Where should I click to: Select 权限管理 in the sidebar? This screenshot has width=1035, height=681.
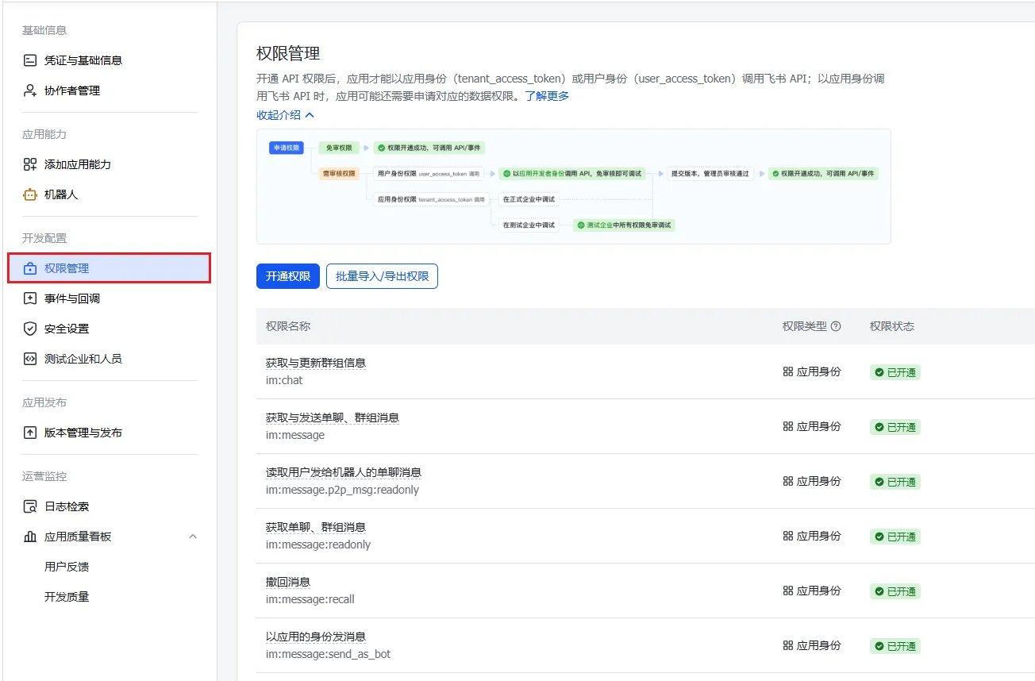pyautogui.click(x=67, y=268)
